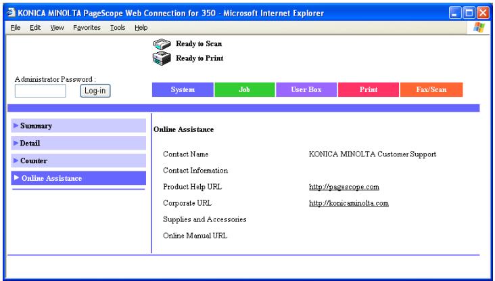Close the Internet Explorer window
Image resolution: width=495 pixels, height=281 pixels.
click(x=483, y=13)
